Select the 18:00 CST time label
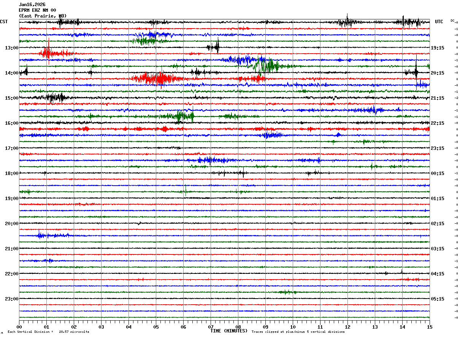460x337 pixels. pyautogui.click(x=12, y=173)
